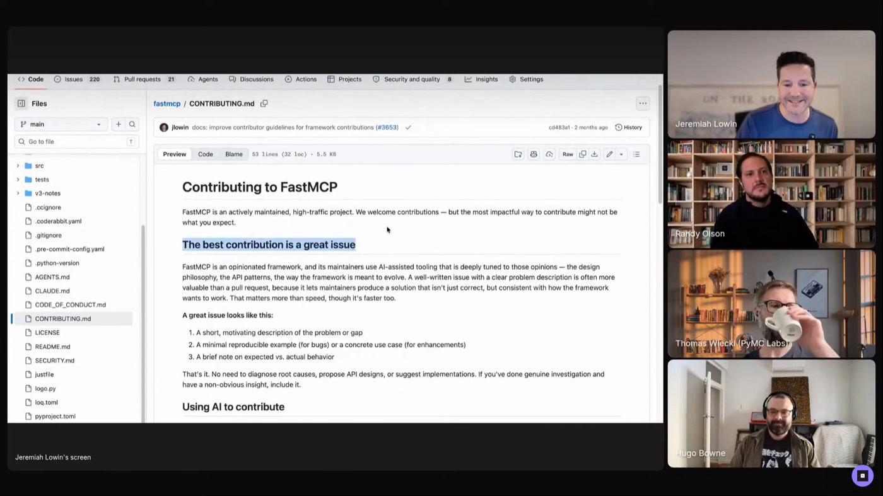The image size is (883, 496).
Task: Click the jlowin author name
Action: (x=180, y=127)
